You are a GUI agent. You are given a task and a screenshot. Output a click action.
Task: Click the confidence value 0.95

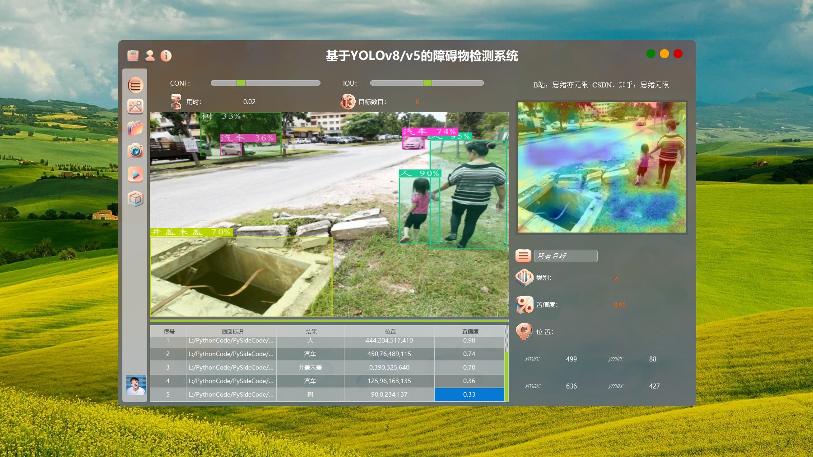tap(620, 305)
